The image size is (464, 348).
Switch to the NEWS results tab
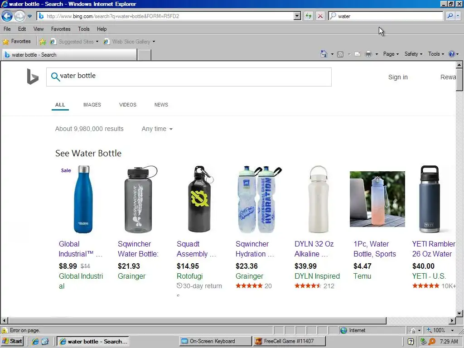tap(161, 105)
